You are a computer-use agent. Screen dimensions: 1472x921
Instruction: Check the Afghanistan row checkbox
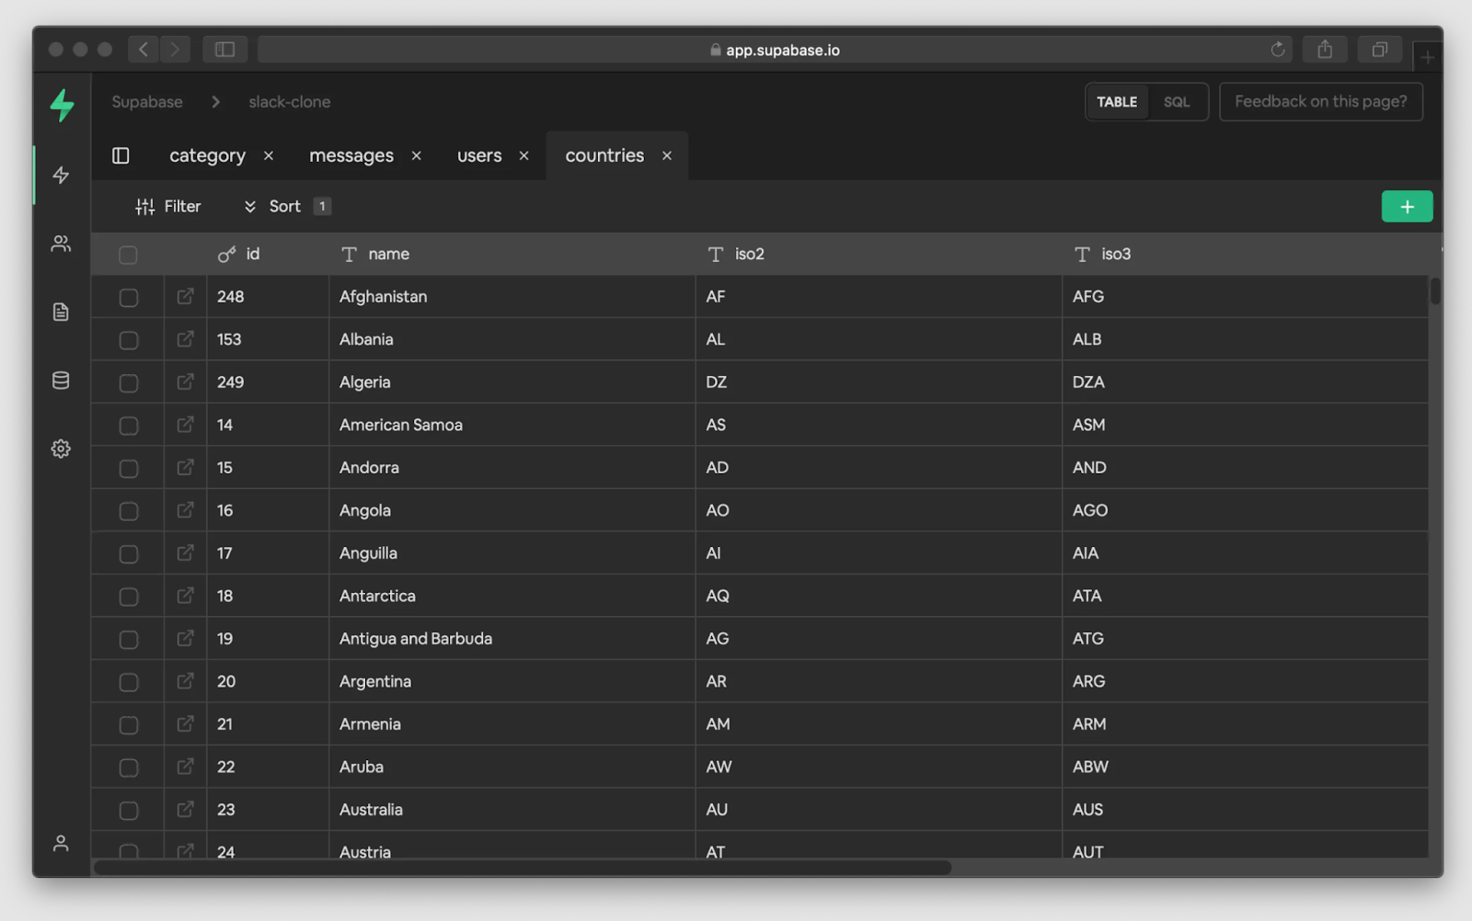tap(129, 298)
